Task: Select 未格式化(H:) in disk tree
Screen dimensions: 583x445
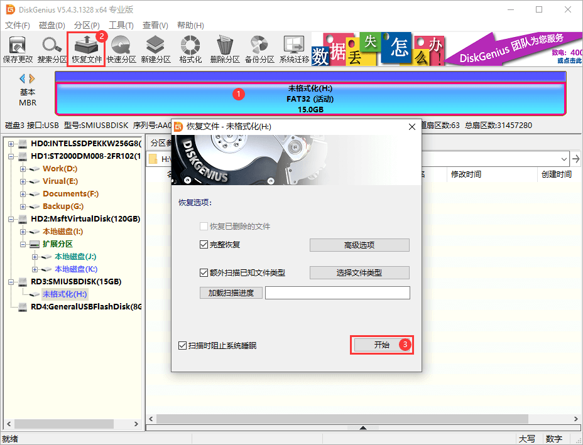Action: click(65, 294)
